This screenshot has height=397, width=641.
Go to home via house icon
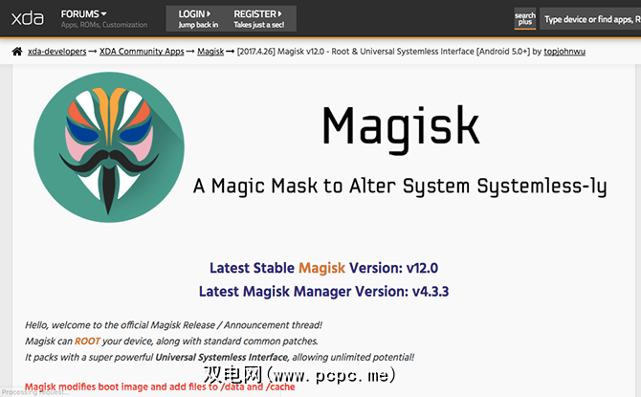pyautogui.click(x=17, y=52)
